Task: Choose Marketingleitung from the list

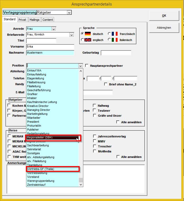Action: click(x=52, y=114)
